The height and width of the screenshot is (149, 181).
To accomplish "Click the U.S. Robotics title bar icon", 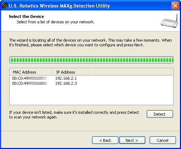I will click(x=5, y=6).
